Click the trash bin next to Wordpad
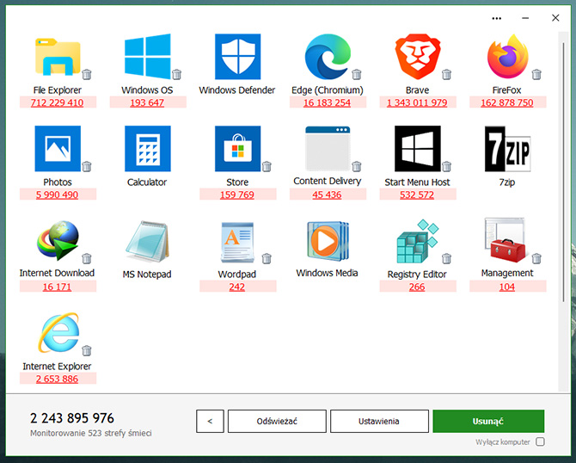Image resolution: width=576 pixels, height=463 pixels. pyautogui.click(x=267, y=258)
